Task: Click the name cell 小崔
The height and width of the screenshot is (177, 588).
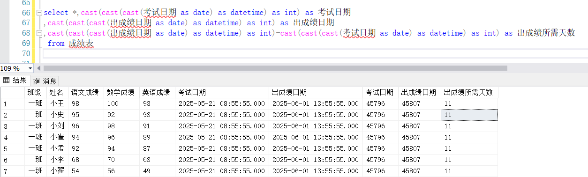Action: [x=57, y=137]
